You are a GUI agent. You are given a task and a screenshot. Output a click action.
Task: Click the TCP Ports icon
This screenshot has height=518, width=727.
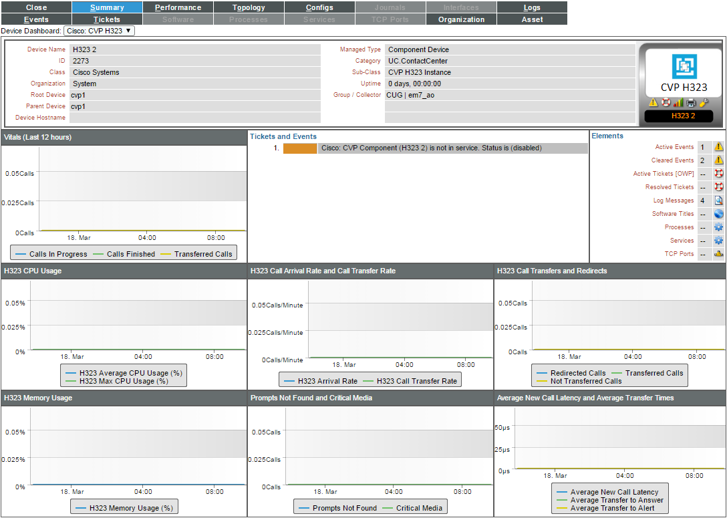coord(718,254)
